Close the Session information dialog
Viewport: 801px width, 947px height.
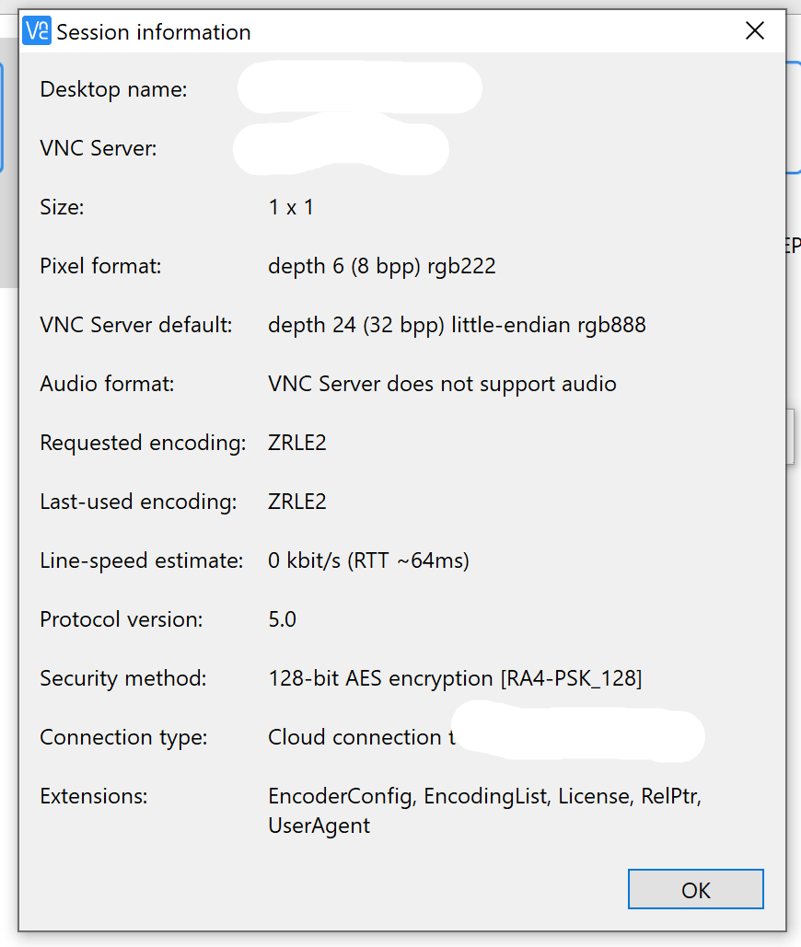coord(755,31)
